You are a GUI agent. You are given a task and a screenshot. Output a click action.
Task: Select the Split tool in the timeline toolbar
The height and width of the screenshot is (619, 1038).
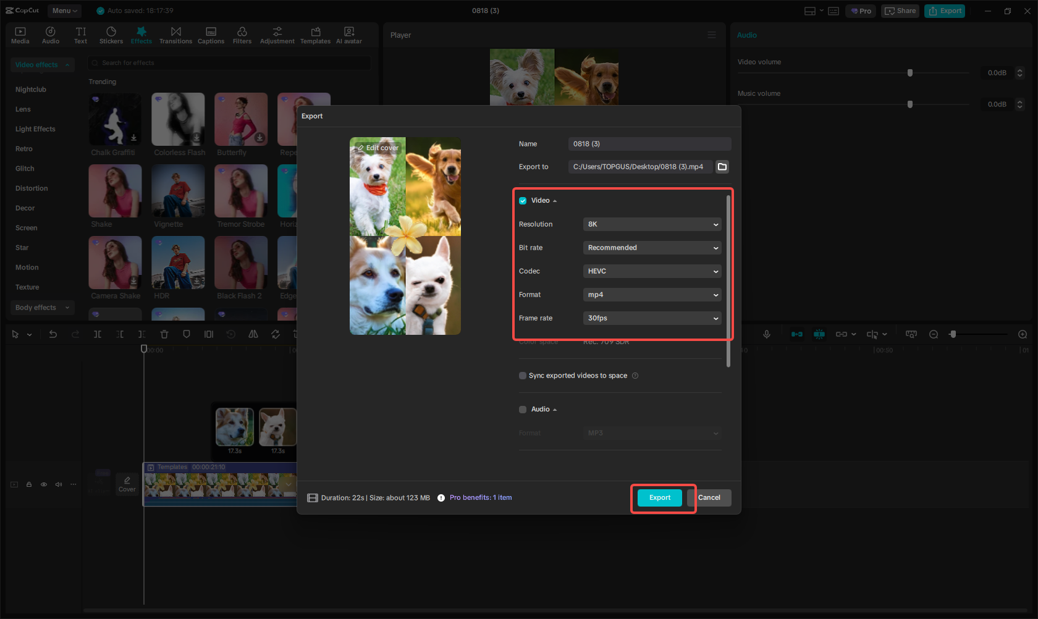pos(97,334)
